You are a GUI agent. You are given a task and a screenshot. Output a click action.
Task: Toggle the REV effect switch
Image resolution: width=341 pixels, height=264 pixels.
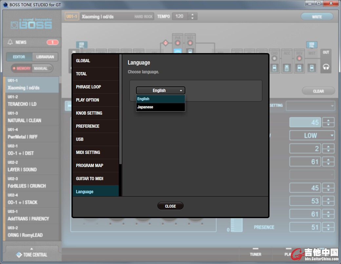click(x=299, y=68)
